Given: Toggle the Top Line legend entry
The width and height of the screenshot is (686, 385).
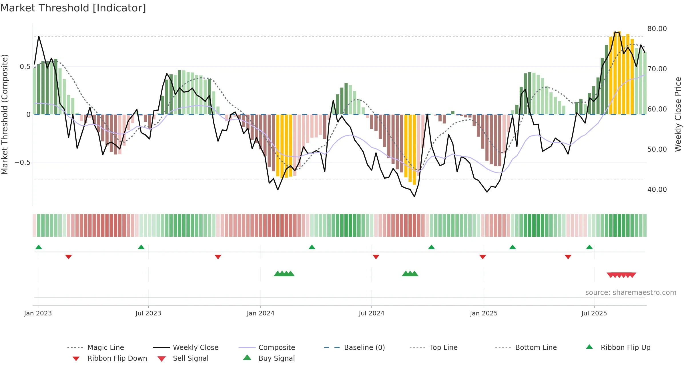Looking at the screenshot, I should 433,347.
